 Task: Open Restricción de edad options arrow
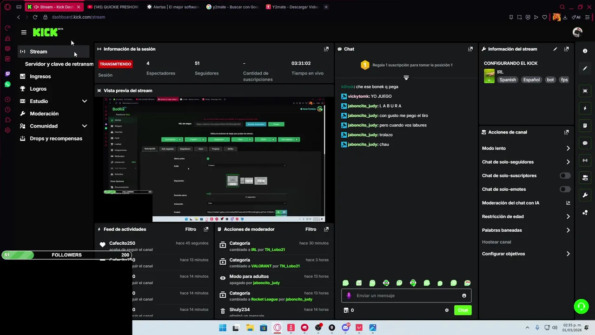point(568,217)
